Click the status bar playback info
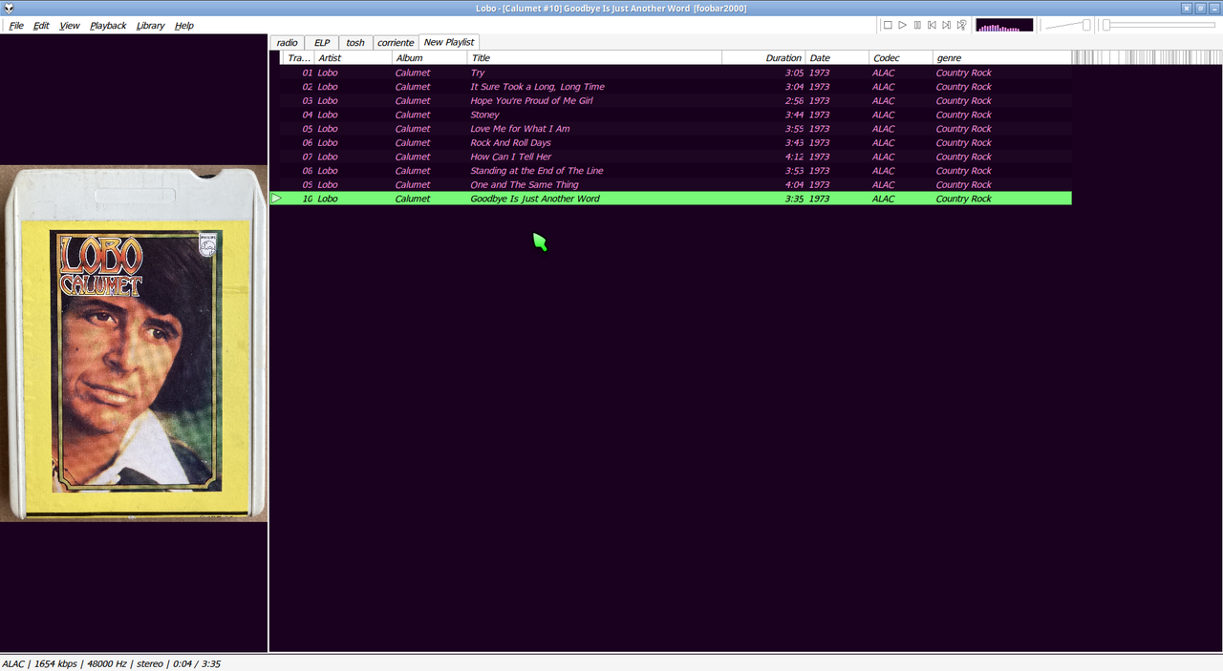Image resolution: width=1223 pixels, height=671 pixels. [x=111, y=663]
